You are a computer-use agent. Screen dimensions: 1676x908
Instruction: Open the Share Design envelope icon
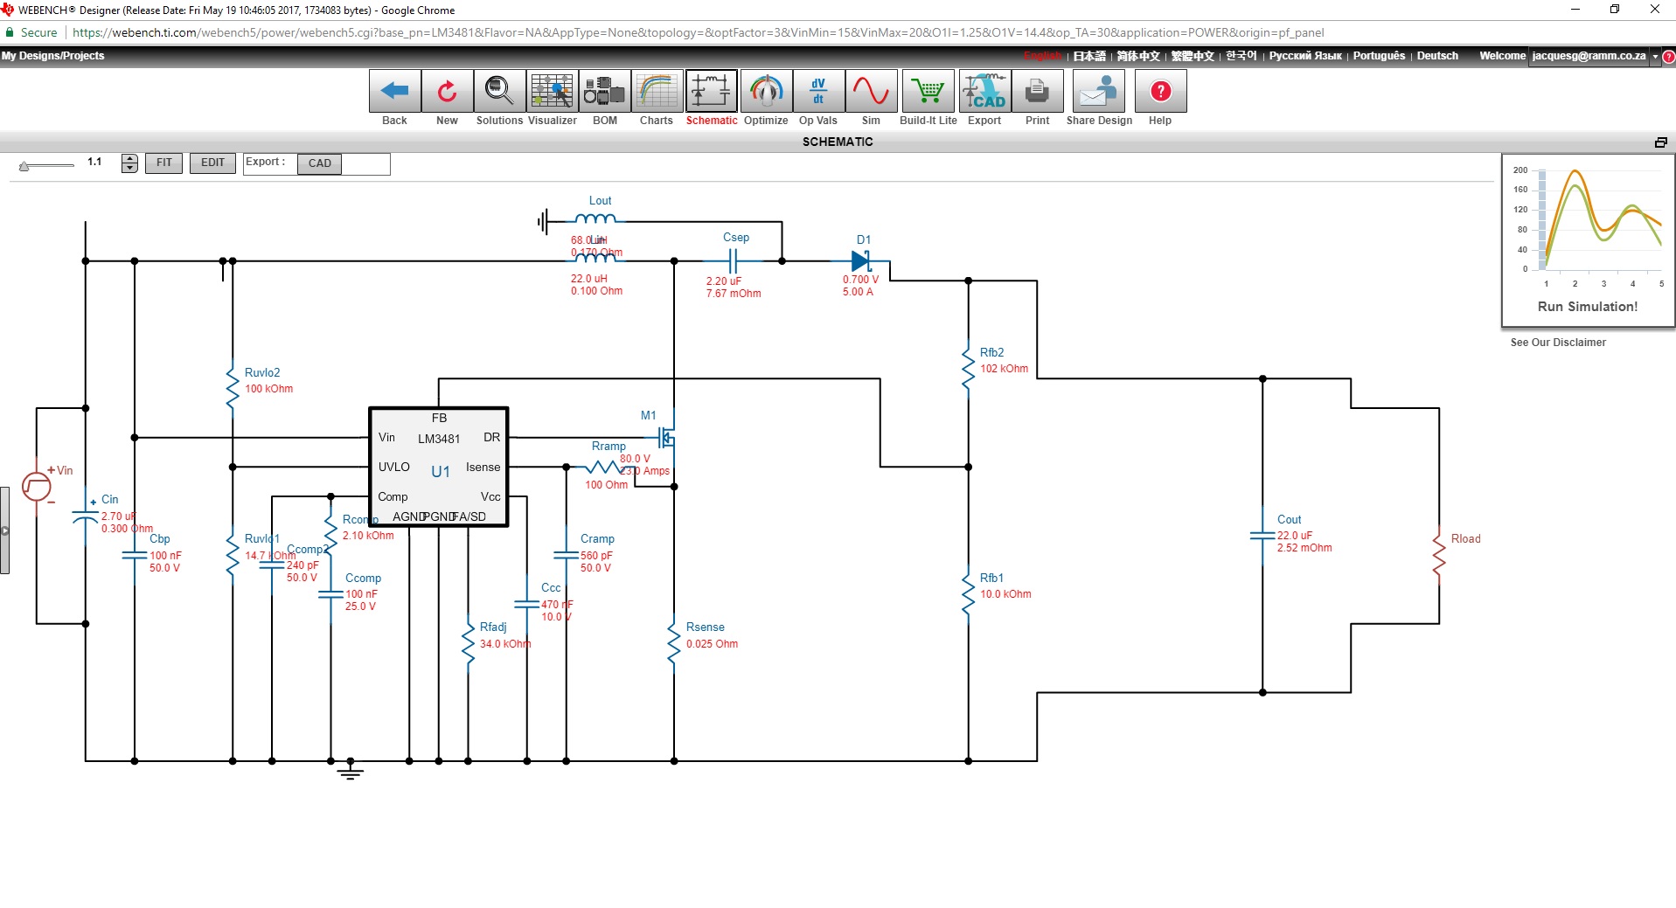(1099, 91)
